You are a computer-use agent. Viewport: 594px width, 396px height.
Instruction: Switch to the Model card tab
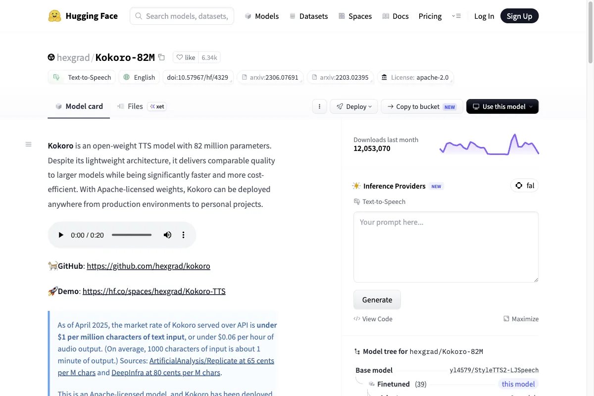coord(79,106)
